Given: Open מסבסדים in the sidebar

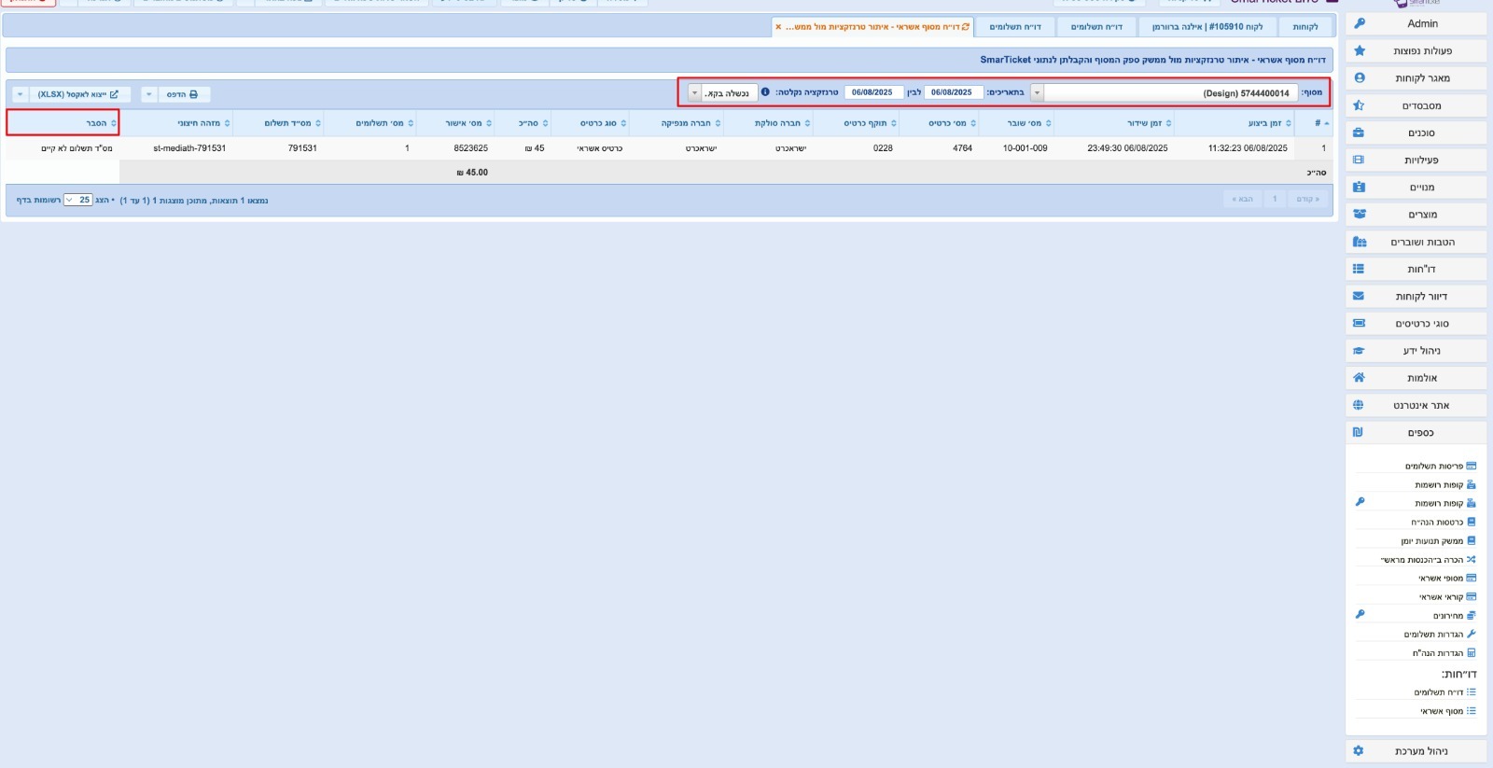Looking at the screenshot, I should (x=1416, y=105).
